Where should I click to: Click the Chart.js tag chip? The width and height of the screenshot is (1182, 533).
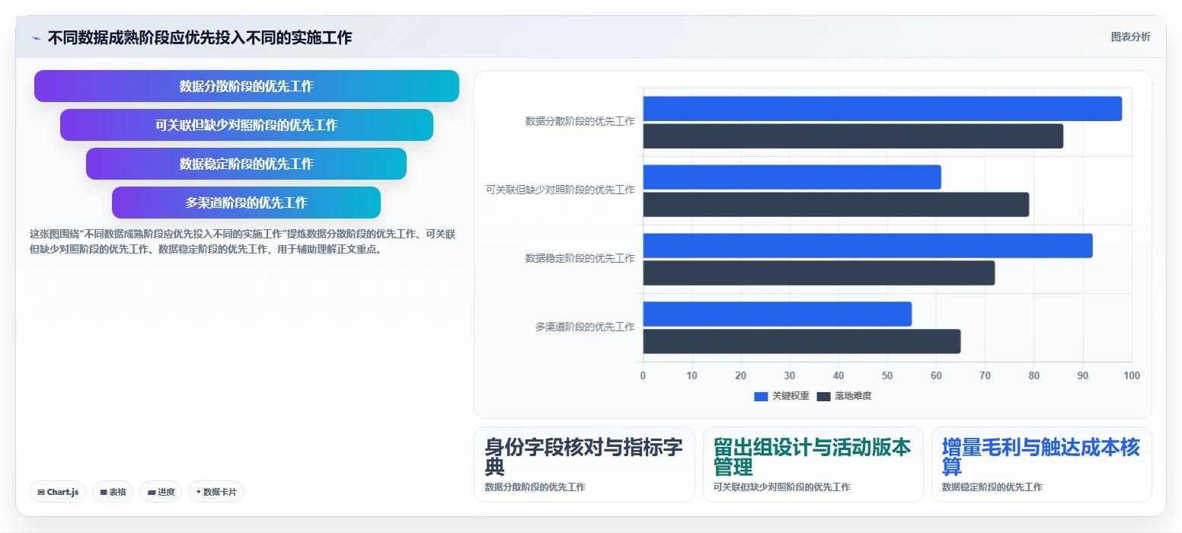pyautogui.click(x=58, y=492)
